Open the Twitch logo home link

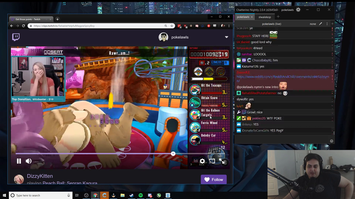pyautogui.click(x=16, y=37)
